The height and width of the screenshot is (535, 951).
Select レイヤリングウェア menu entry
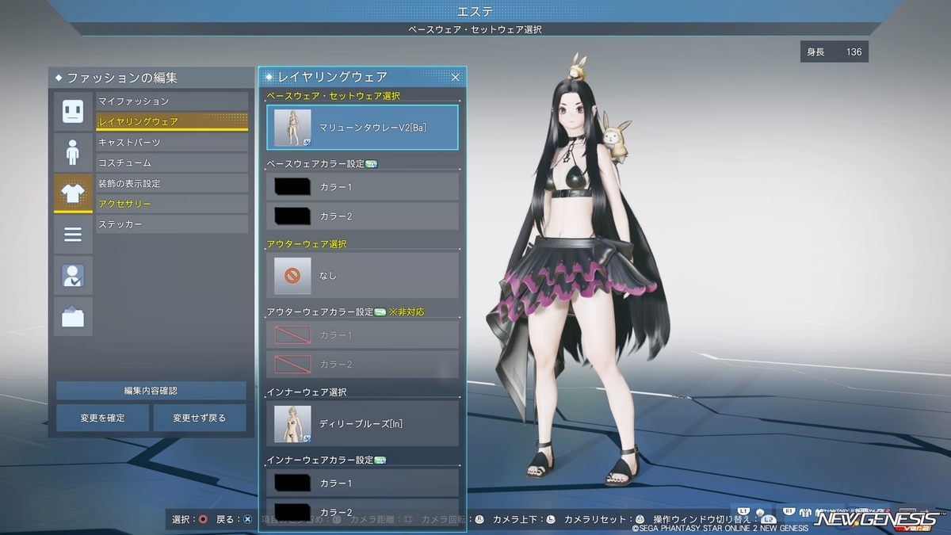(x=172, y=122)
